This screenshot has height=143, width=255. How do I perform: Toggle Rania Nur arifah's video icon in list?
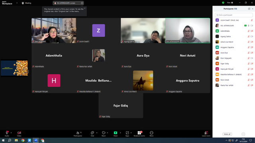[x=252, y=85]
